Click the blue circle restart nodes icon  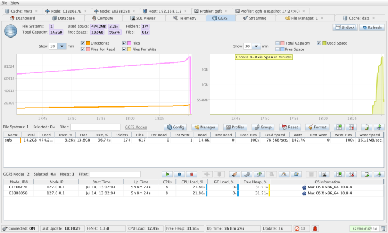(180, 174)
